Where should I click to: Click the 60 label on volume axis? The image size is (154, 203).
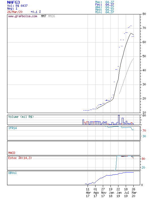[144, 115]
